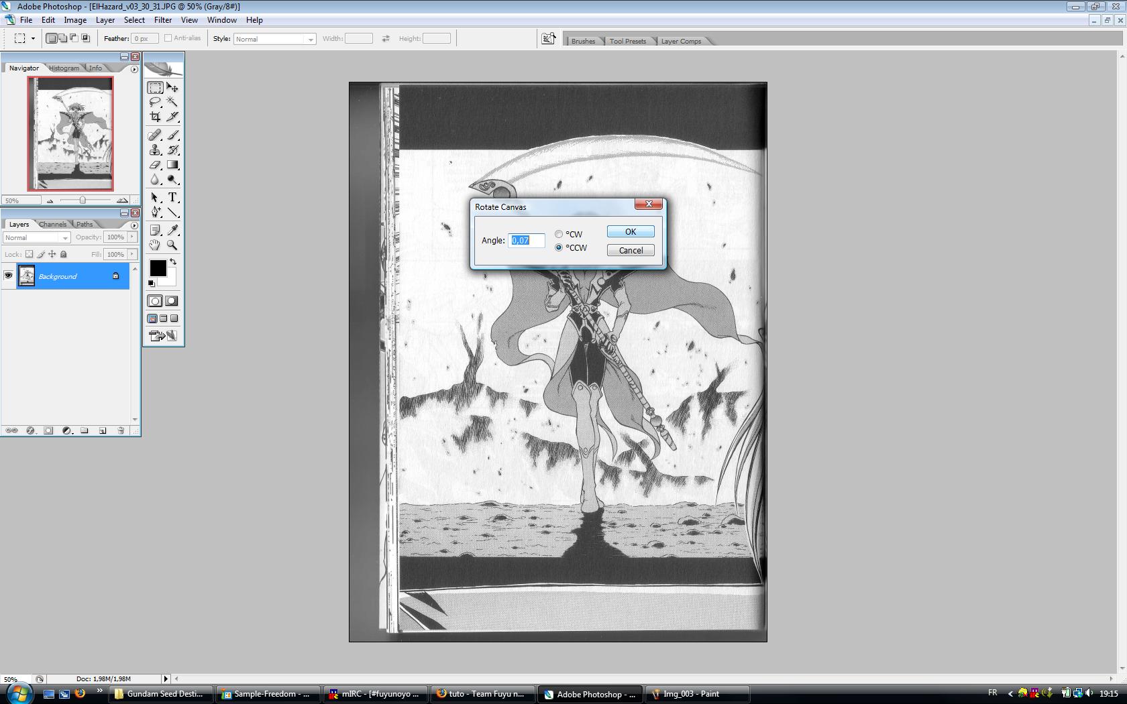Select the Move tool
The height and width of the screenshot is (704, 1127).
click(172, 88)
